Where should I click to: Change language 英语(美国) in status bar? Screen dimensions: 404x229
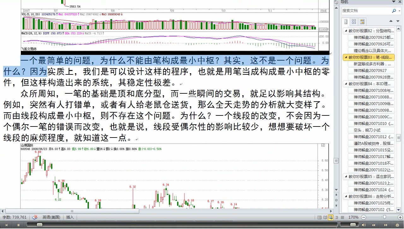click(51, 217)
